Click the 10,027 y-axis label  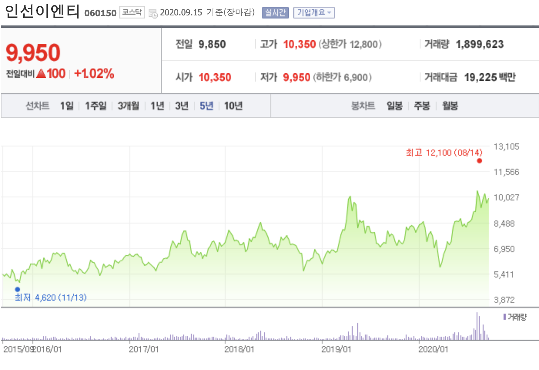click(506, 197)
